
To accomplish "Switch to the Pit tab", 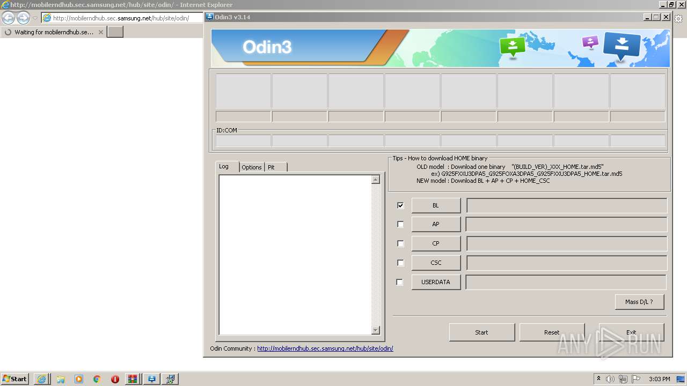I will (x=276, y=167).
